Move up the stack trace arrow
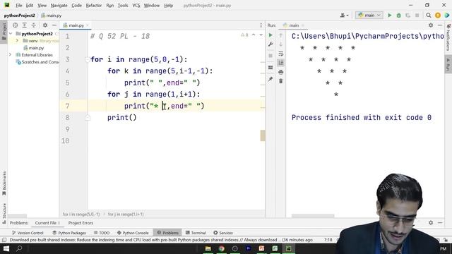452x254 pixels. (281, 35)
